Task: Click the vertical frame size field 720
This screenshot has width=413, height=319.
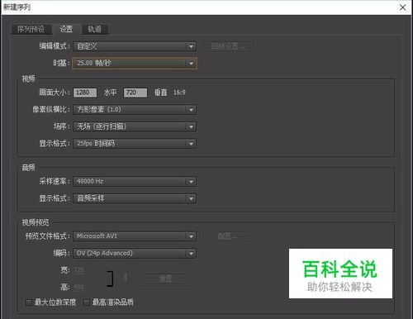Action: (135, 93)
